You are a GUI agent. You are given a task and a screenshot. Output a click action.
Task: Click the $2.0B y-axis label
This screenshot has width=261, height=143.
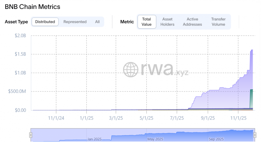(20, 36)
